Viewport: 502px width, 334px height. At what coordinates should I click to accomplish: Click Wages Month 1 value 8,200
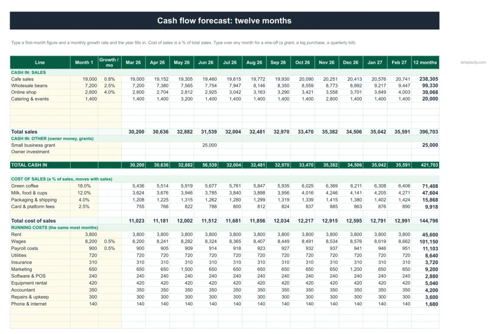(x=91, y=241)
